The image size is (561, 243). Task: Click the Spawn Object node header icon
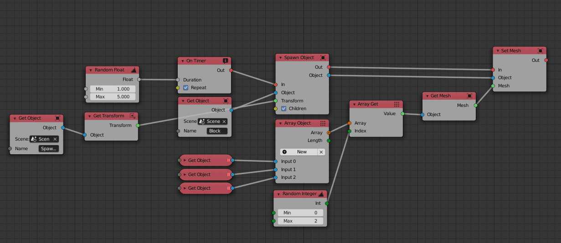(323, 58)
